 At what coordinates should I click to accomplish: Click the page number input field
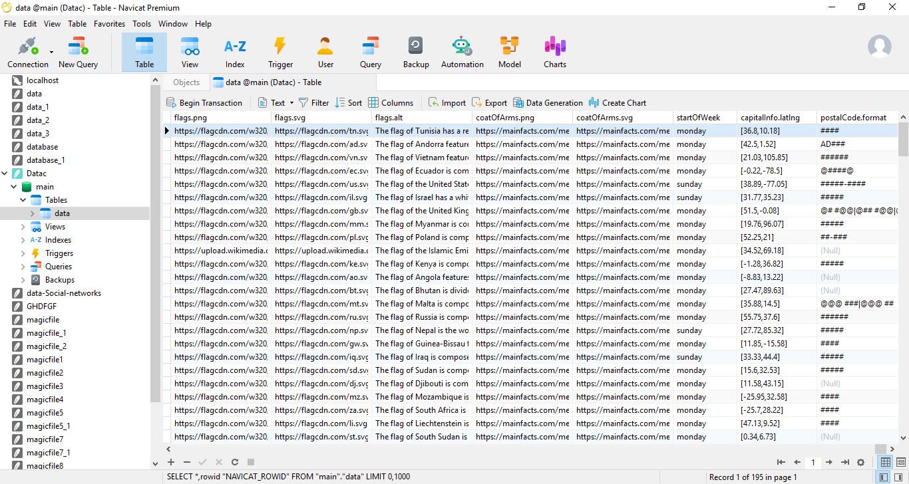click(x=813, y=462)
